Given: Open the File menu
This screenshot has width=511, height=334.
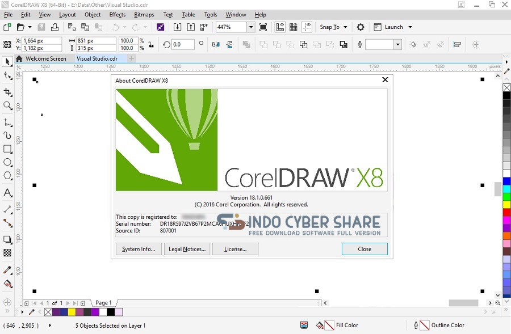Looking at the screenshot, I should point(8,15).
